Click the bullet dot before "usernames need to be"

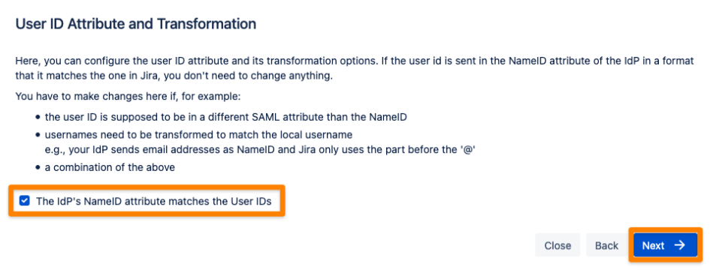click(38, 136)
